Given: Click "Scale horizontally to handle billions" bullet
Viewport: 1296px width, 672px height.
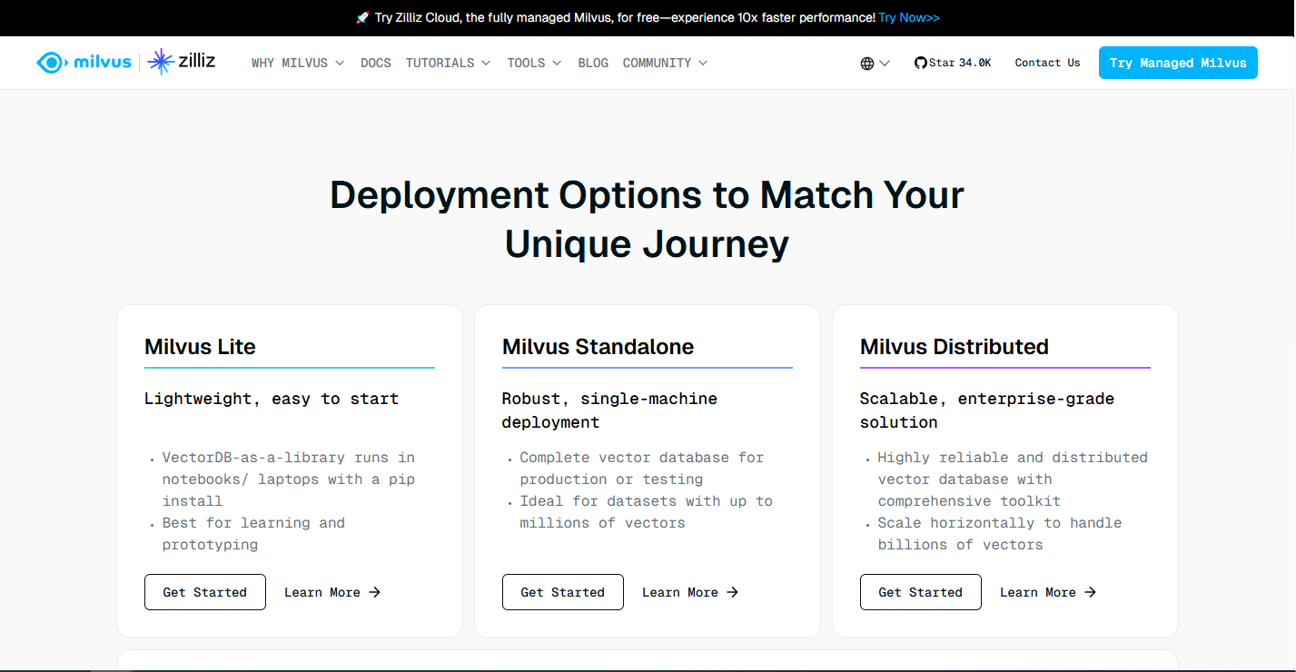Looking at the screenshot, I should tap(999, 534).
